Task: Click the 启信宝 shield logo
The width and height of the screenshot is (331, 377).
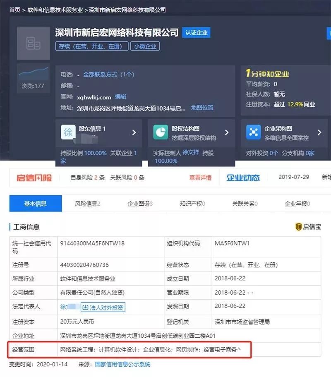Action: tap(298, 227)
